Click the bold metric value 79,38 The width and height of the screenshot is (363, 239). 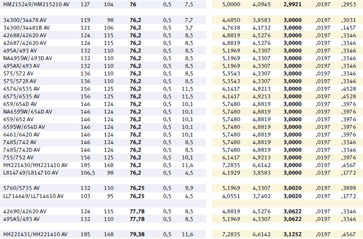coord(137,234)
